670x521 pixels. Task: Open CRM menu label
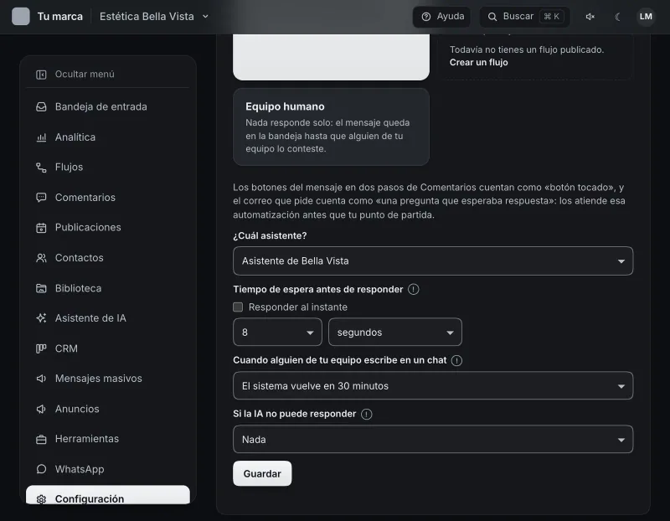(66, 348)
